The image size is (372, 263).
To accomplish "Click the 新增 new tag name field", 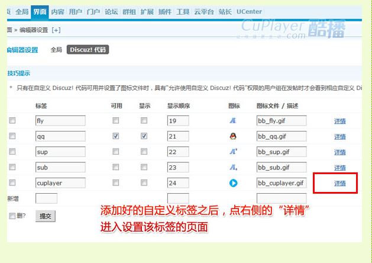I will click(46, 198).
